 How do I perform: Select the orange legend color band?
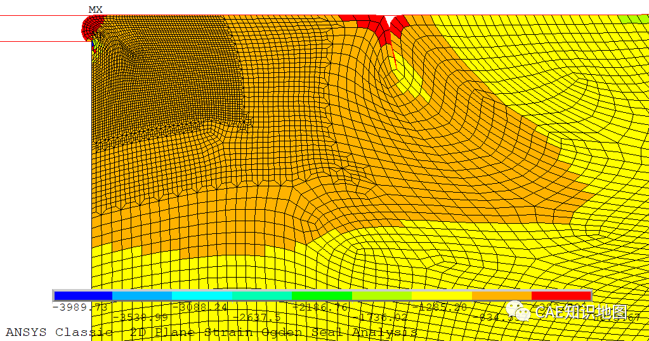501,295
